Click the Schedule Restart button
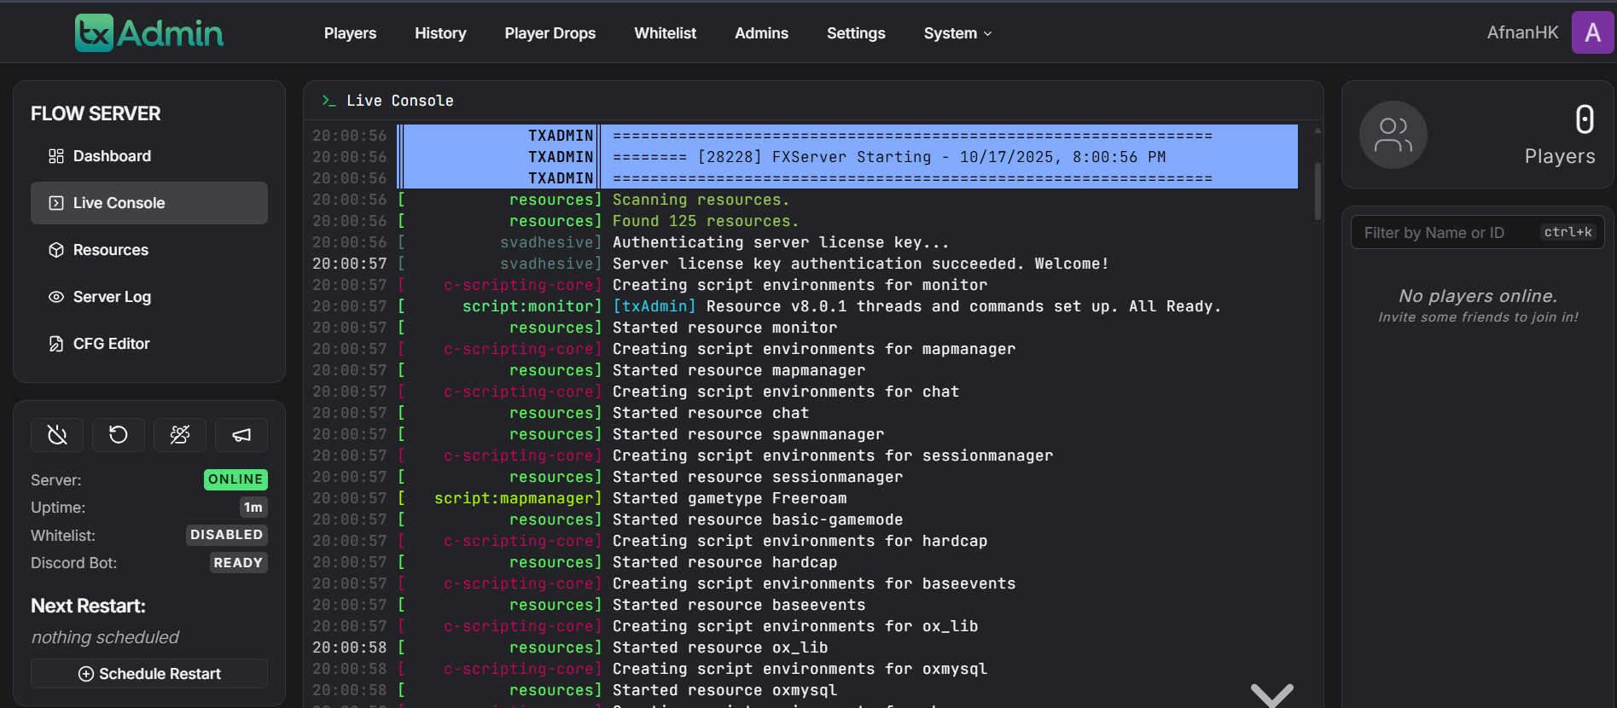This screenshot has height=708, width=1617. click(149, 674)
